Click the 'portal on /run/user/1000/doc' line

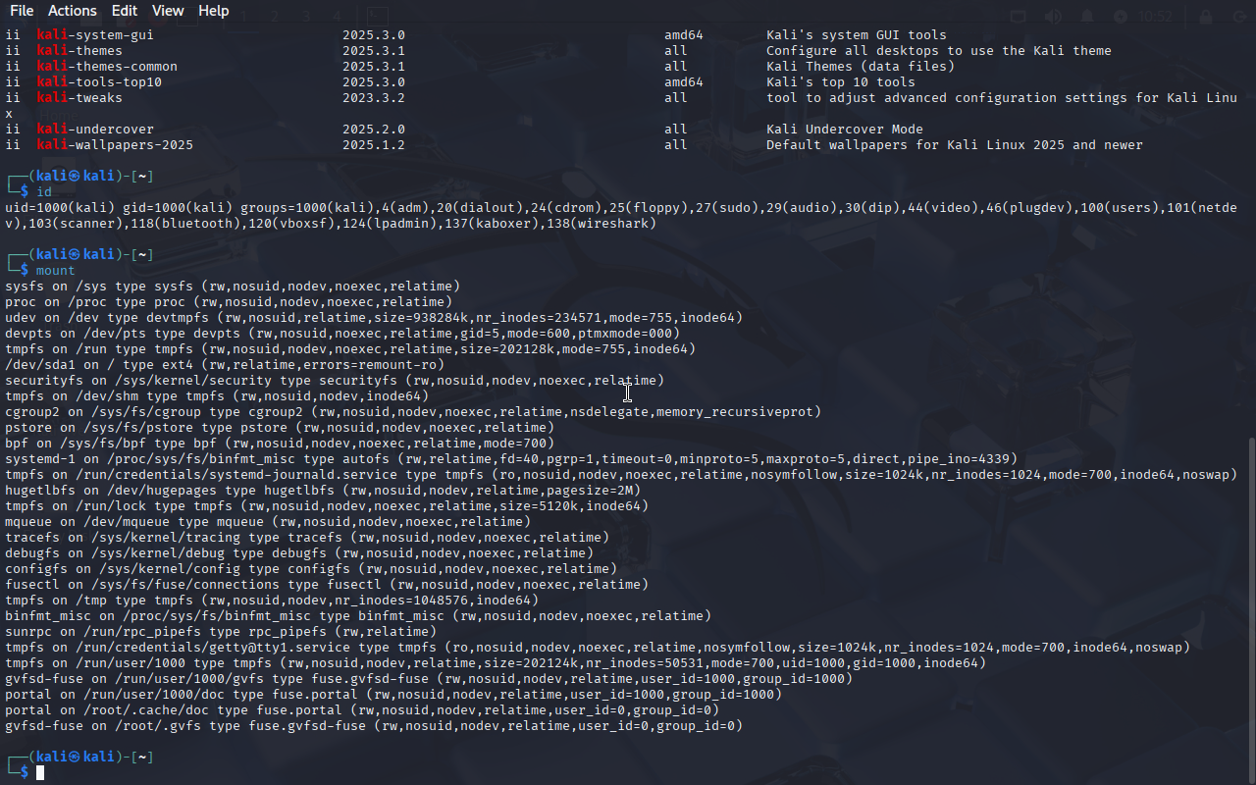click(393, 695)
